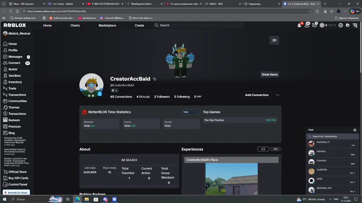Switch to the Wave - IDE Executor tab
Viewport: 362px width, 203px height.
click(x=27, y=4)
